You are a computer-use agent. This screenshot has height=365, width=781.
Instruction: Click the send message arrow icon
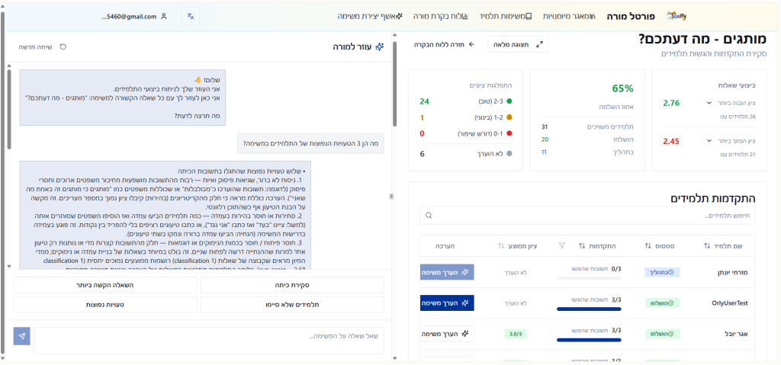tap(22, 336)
